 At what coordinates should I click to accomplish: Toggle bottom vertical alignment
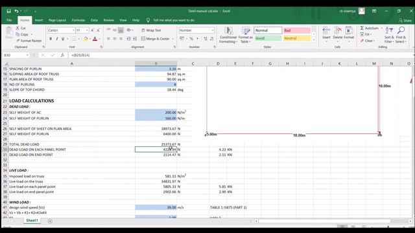click(121, 30)
